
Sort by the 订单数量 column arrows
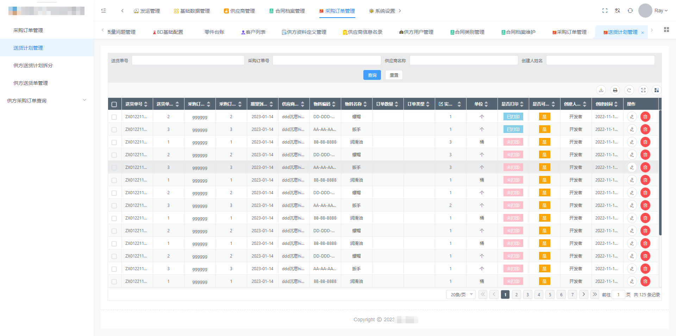tap(396, 104)
